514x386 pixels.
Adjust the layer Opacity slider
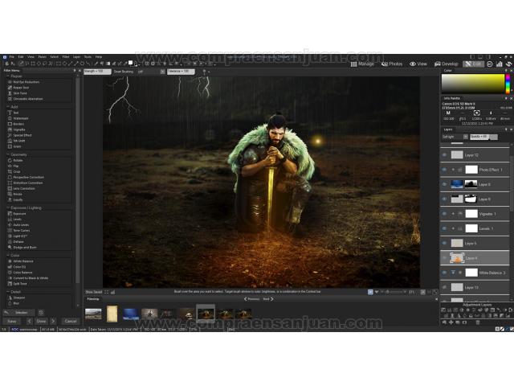point(483,137)
